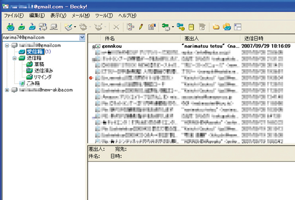Click the yellow new-folder toolbar icon
The image size is (295, 200).
coord(216,27)
